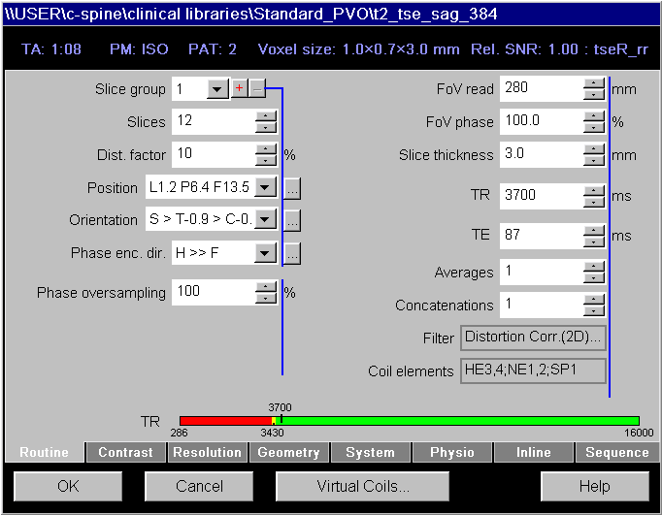662x515 pixels.
Task: Remove slice group with the minus button
Action: coord(257,88)
